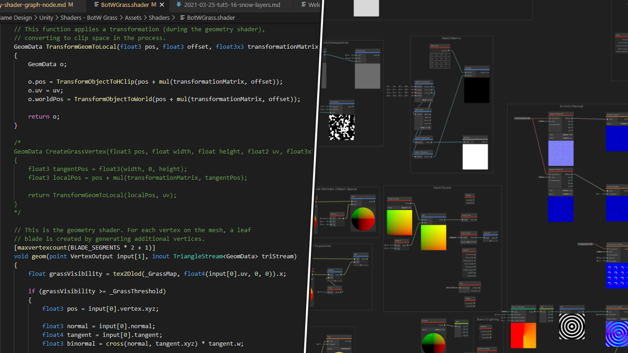Click the In(4x4) input port on Matrix Transpose node
The image size is (628, 353).
pyautogui.click(x=415, y=156)
